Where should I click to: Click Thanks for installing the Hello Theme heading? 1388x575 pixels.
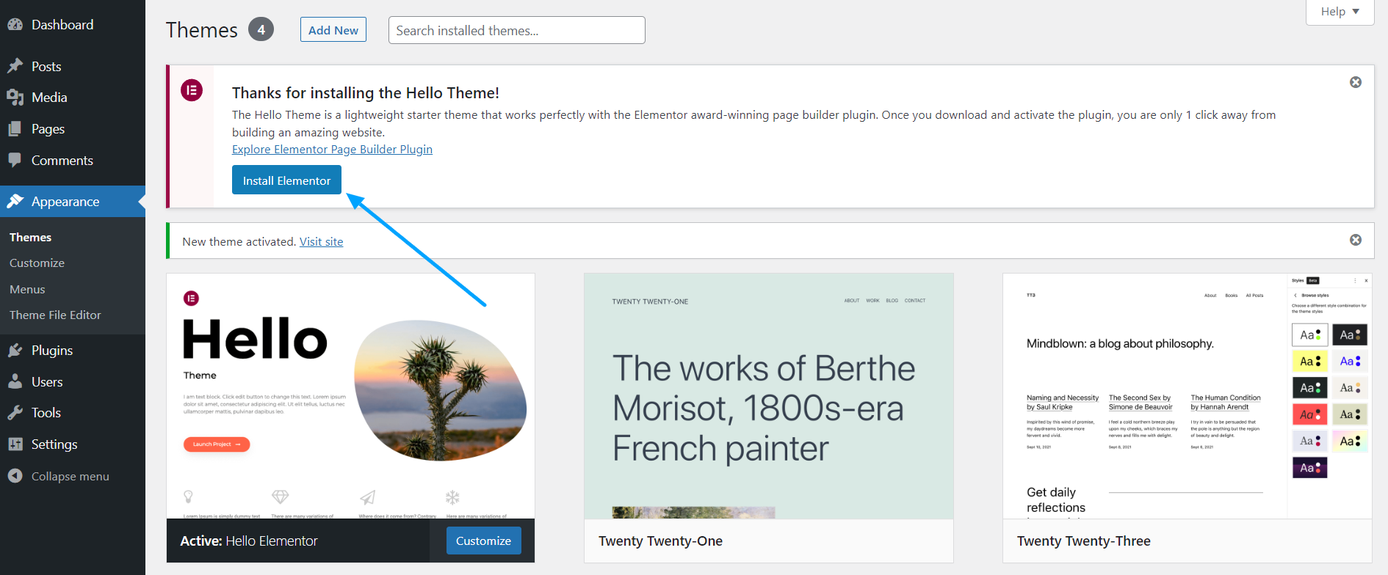point(366,92)
